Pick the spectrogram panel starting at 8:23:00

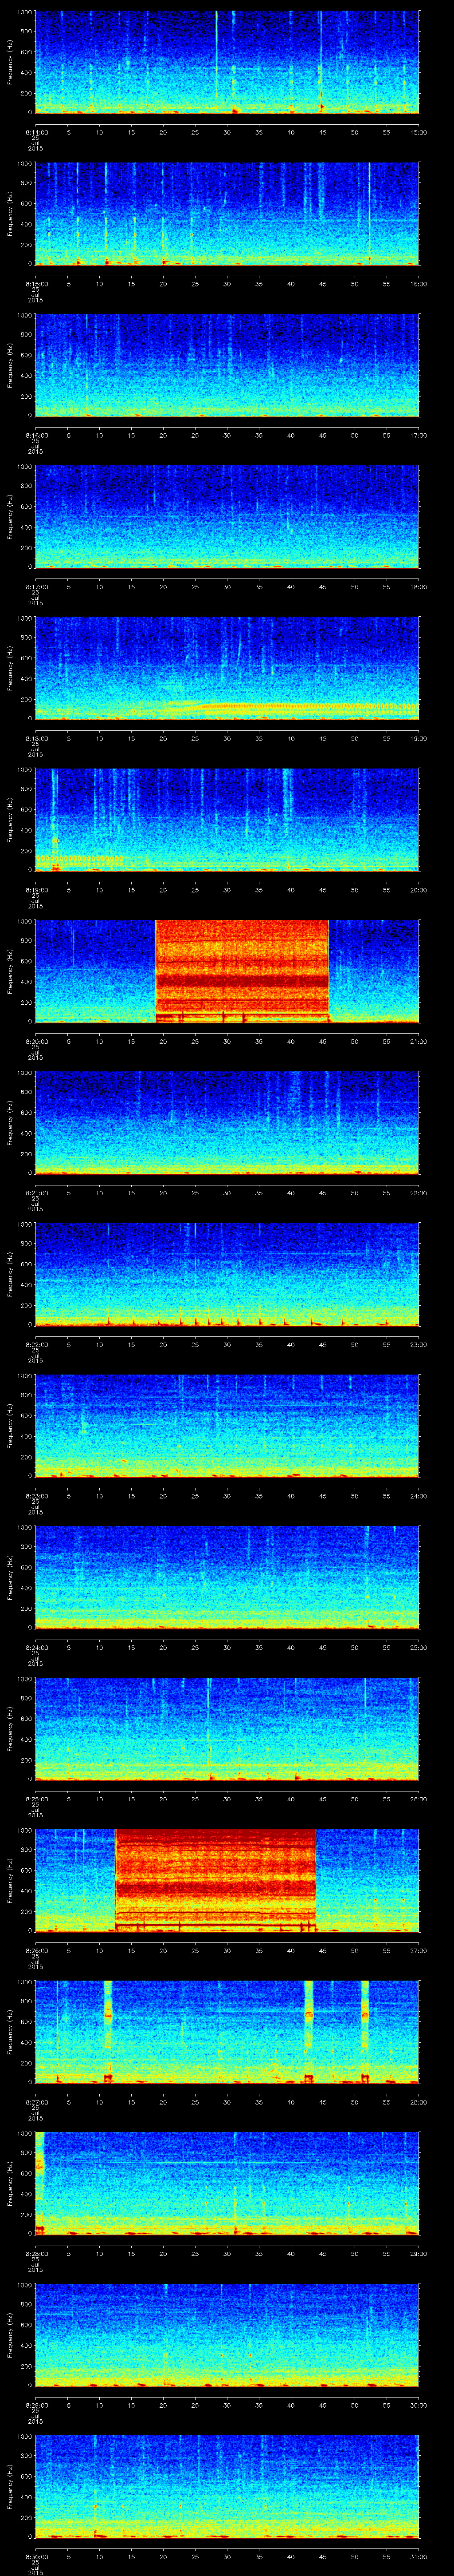227,1426
